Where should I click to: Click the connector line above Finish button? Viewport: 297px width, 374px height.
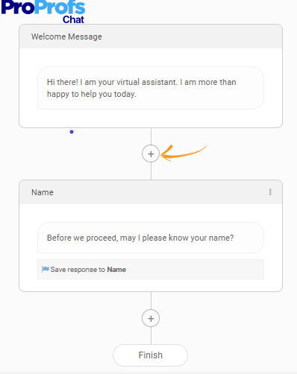pyautogui.click(x=151, y=336)
